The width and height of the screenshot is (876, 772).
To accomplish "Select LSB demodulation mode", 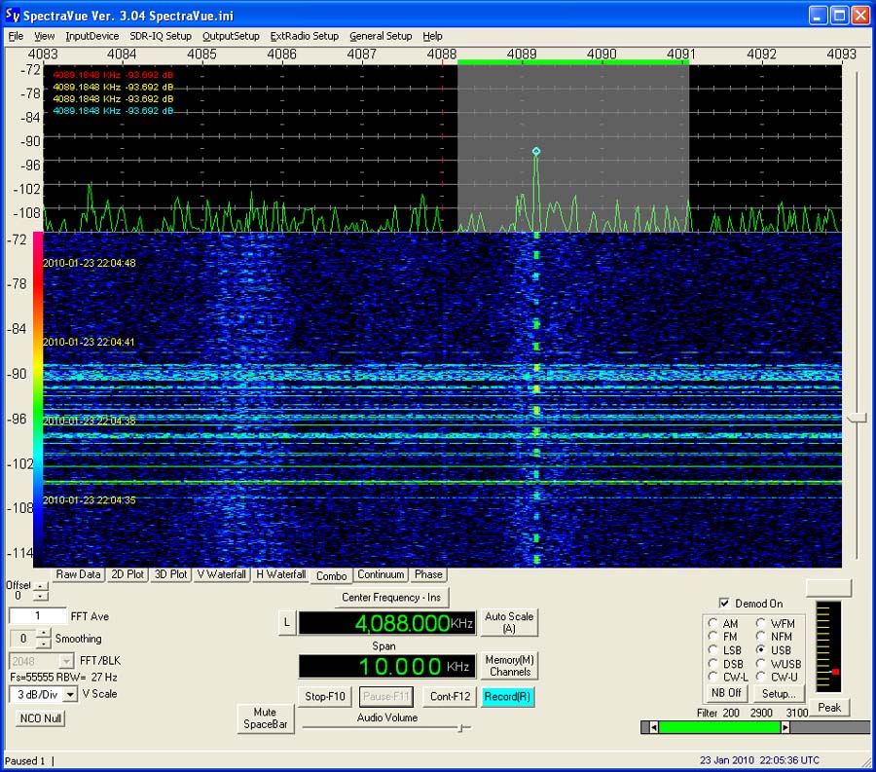I will click(x=712, y=650).
